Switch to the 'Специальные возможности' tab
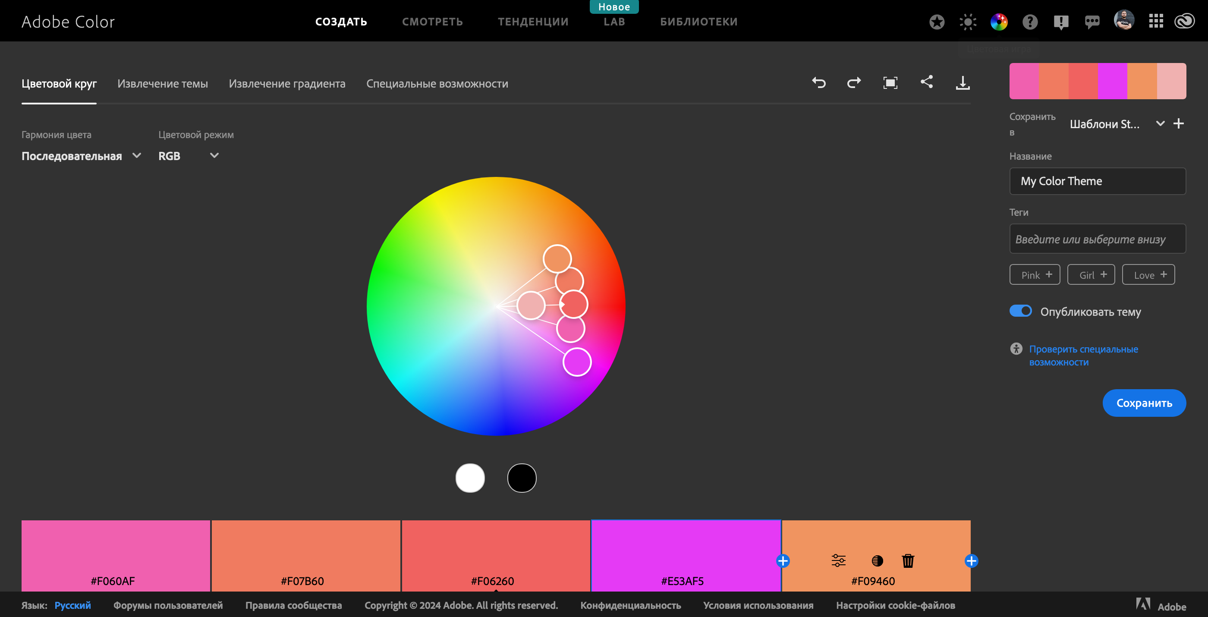The image size is (1208, 617). [x=437, y=83]
